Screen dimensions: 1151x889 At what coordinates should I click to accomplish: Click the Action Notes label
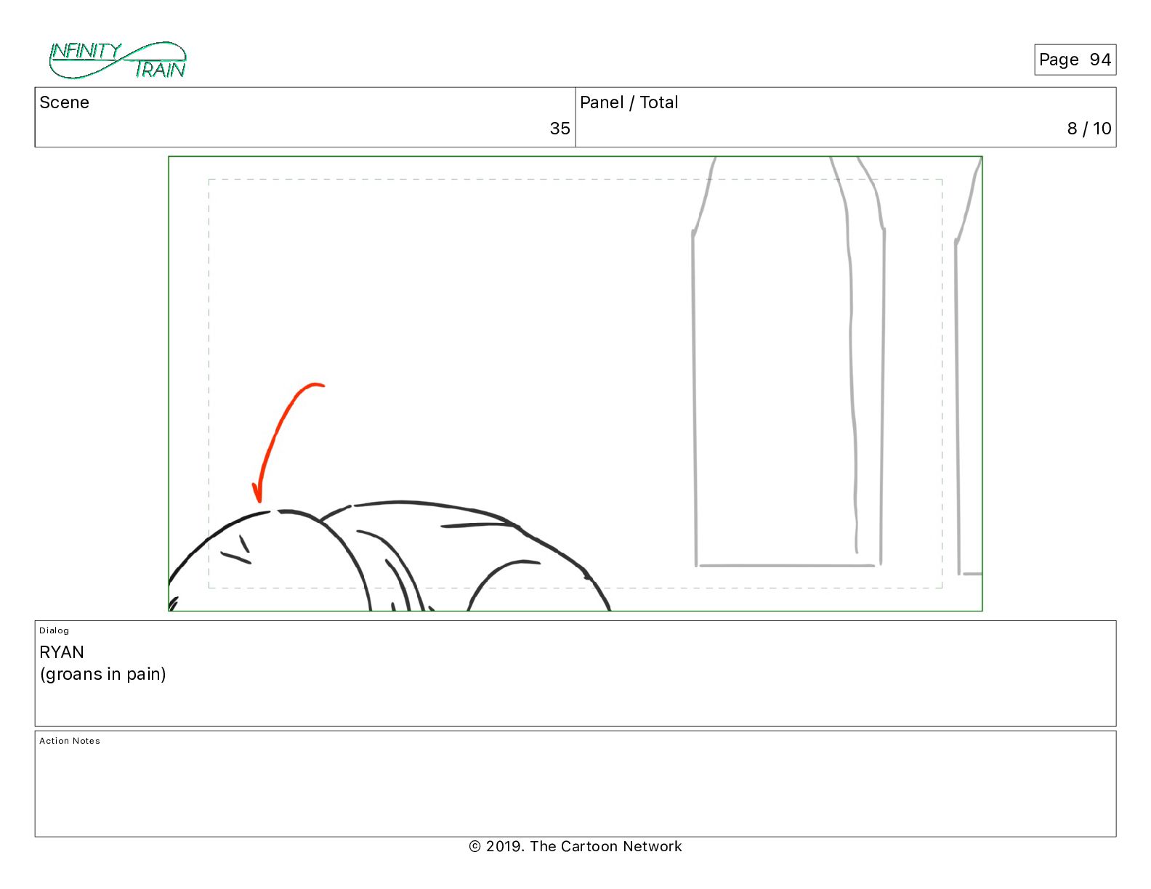70,741
